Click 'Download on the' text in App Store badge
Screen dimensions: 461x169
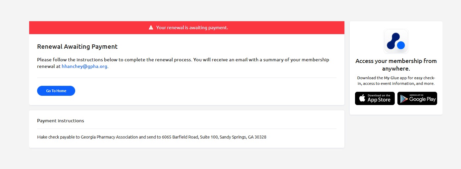click(x=379, y=95)
